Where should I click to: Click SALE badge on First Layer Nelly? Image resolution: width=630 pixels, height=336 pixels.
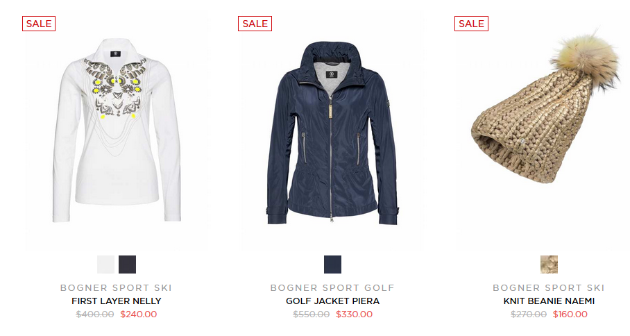(x=39, y=24)
